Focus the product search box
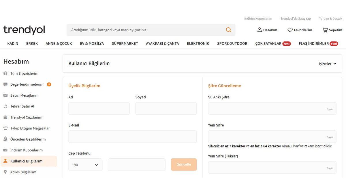The width and height of the screenshot is (346, 194). point(146,30)
